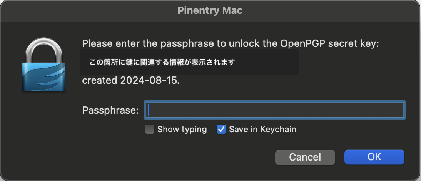Click the "Pinentry Mac" window title

coord(210,10)
